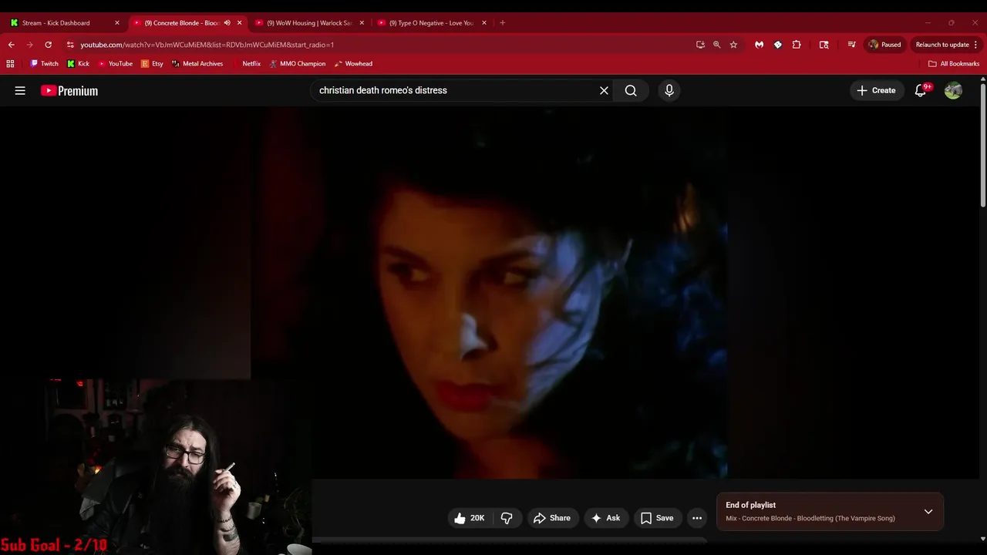Open media controls icon in toolbar
Viewport: 987px width, 555px height.
click(851, 45)
